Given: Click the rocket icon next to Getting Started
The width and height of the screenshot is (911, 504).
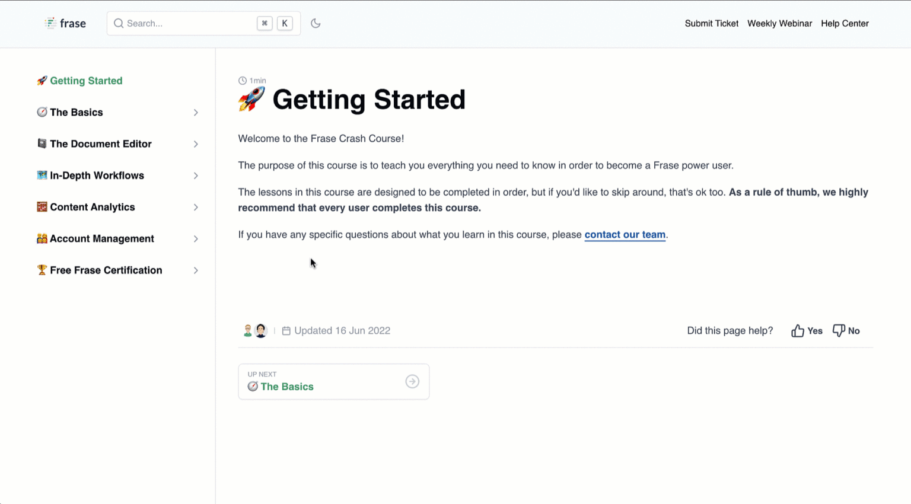Looking at the screenshot, I should point(42,81).
